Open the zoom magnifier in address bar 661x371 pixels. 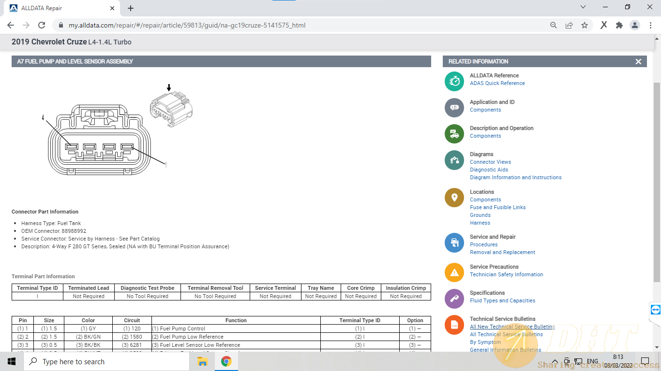[x=554, y=25]
